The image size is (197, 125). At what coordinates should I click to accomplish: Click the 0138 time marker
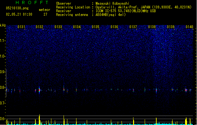click(152, 27)
